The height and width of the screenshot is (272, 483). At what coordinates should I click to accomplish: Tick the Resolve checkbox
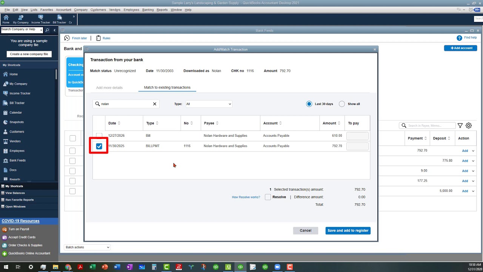pyautogui.click(x=268, y=197)
